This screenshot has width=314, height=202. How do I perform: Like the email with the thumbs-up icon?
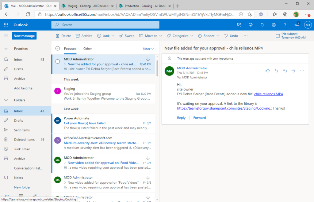[x=267, y=71]
